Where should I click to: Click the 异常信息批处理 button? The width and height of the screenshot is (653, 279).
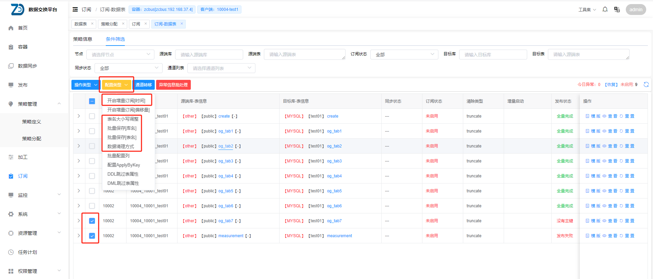point(173,85)
